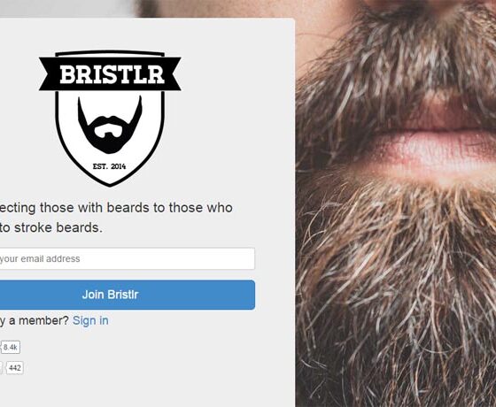Click the 8.4k share count bubble

(x=11, y=347)
